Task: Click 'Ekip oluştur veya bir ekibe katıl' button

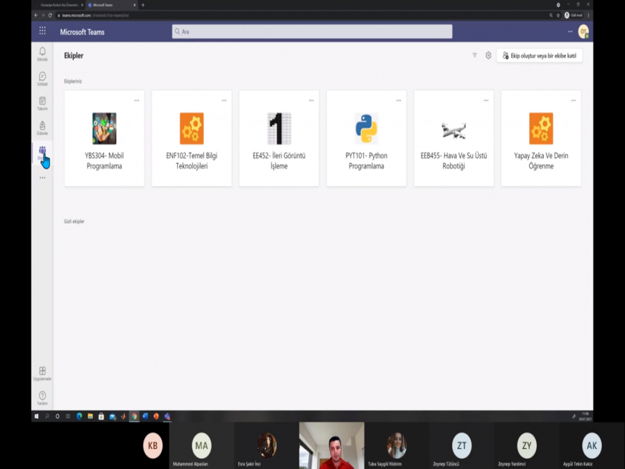Action: [540, 56]
